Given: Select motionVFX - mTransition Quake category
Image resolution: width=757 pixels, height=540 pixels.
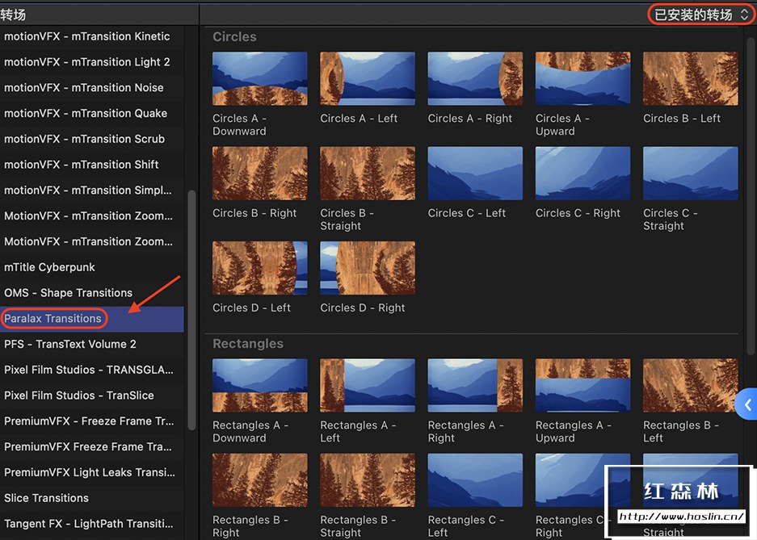Looking at the screenshot, I should click(x=92, y=113).
